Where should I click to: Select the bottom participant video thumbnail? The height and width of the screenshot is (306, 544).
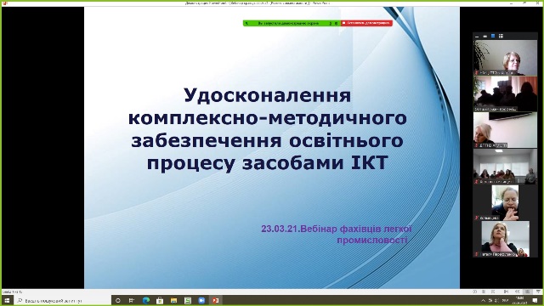505,239
